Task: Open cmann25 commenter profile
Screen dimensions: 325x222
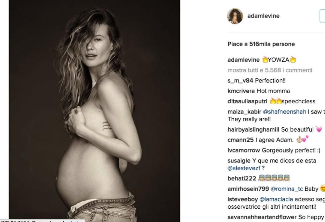Action: [240, 140]
